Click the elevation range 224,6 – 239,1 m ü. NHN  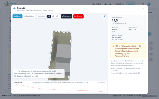pyautogui.click(x=120, y=23)
